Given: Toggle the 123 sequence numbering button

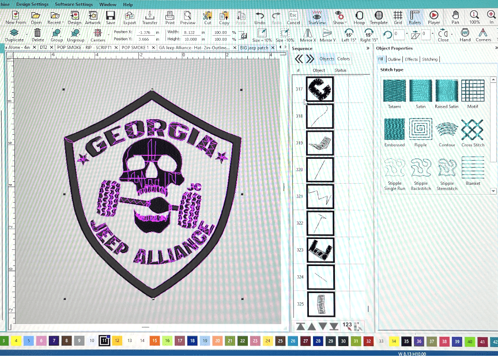Looking at the screenshot, I should pos(347,326).
